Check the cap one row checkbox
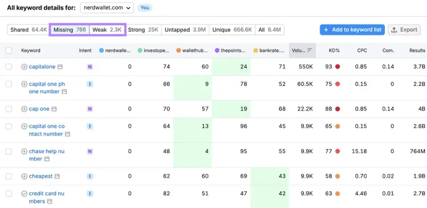This screenshot has width=427, height=208. pos(9,109)
